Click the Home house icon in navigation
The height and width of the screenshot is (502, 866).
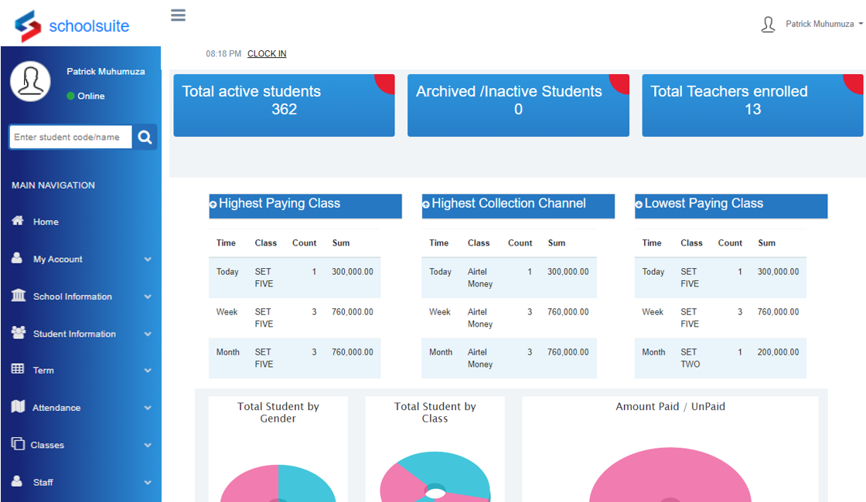click(18, 221)
